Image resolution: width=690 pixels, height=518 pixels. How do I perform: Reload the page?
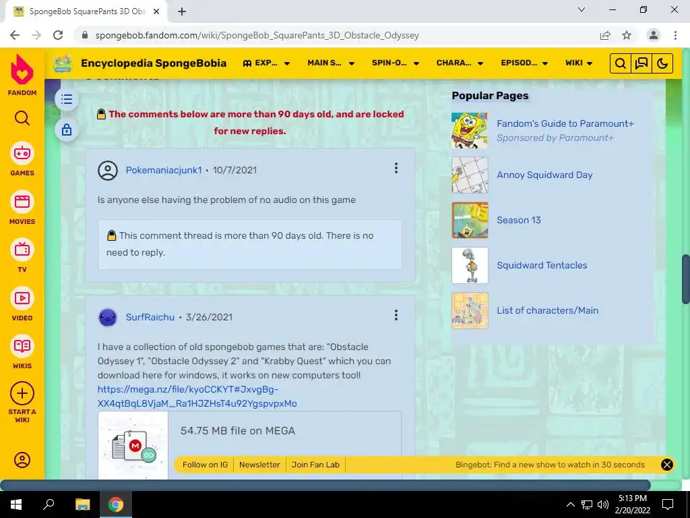click(58, 35)
